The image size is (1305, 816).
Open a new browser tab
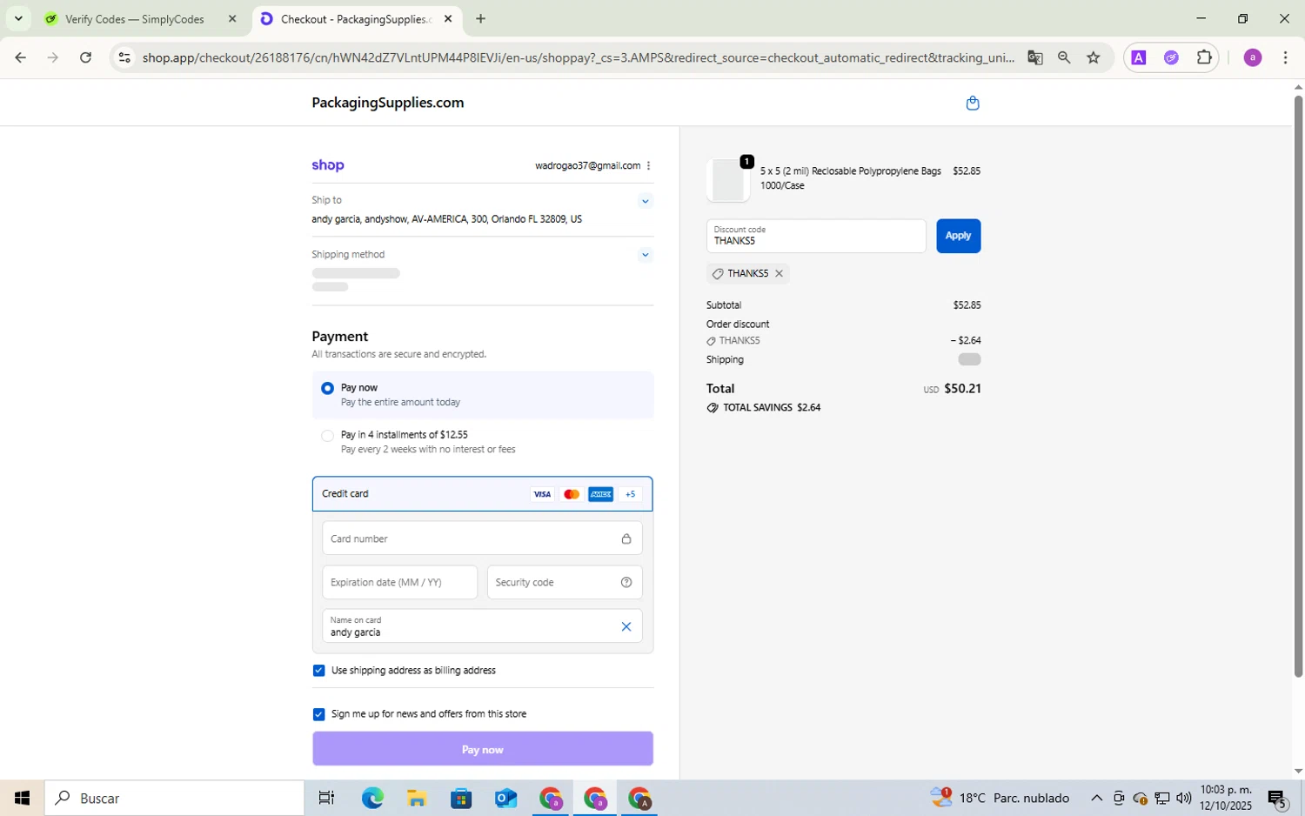481,19
